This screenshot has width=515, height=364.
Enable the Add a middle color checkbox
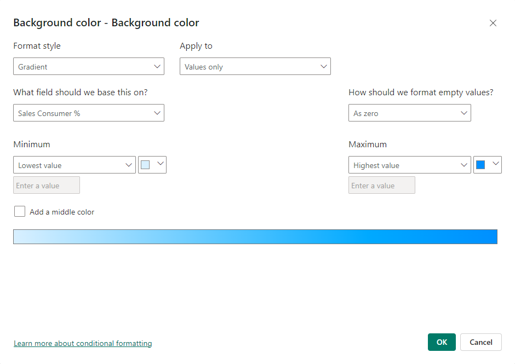20,211
